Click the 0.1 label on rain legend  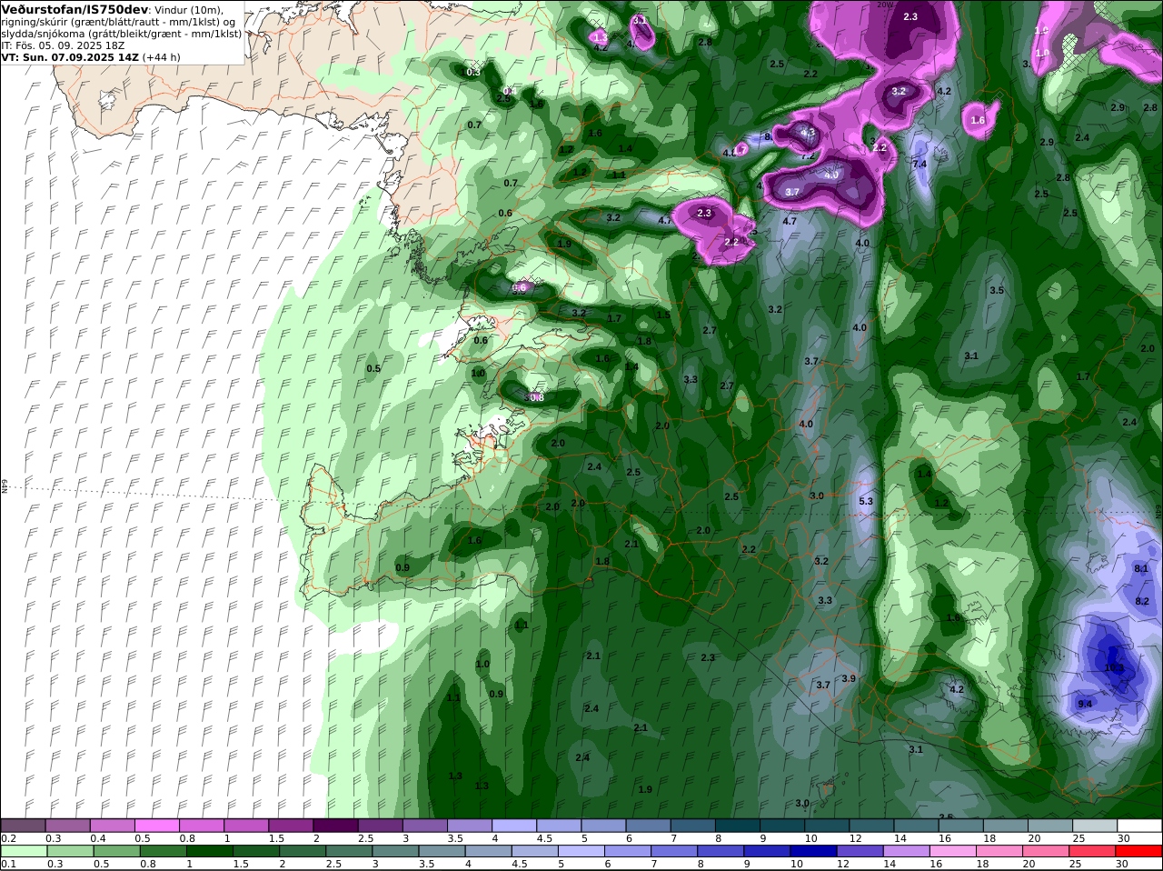click(7, 865)
